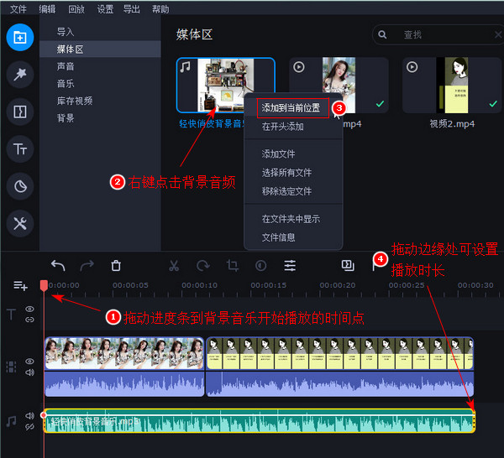Viewport: 504px width, 458px height.
Task: Toggle visibility of the video track
Action: [29, 362]
